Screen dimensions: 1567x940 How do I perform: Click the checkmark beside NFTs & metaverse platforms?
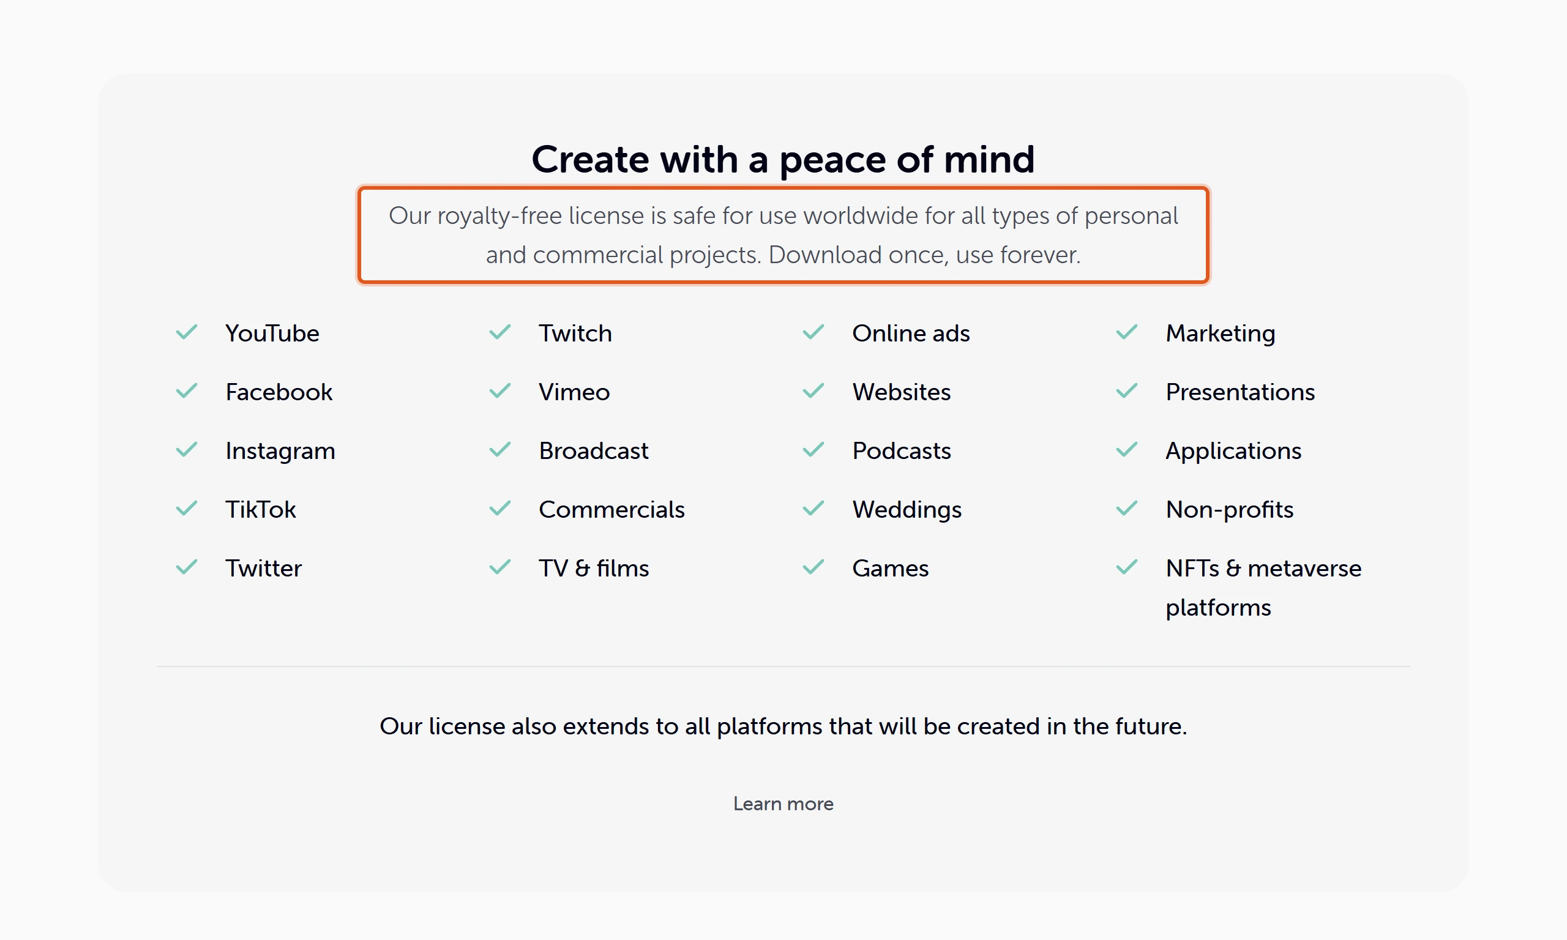(x=1127, y=567)
